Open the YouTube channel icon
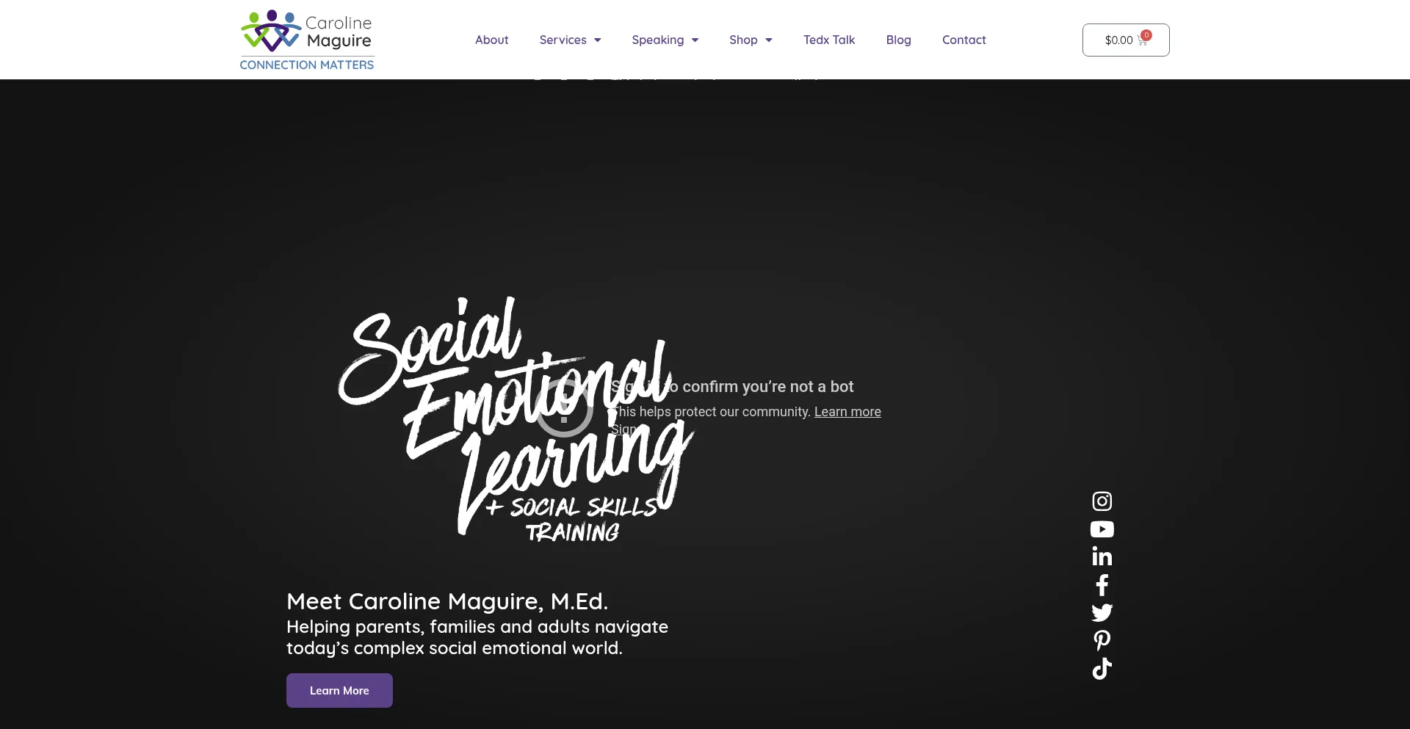1410x729 pixels. click(1102, 529)
